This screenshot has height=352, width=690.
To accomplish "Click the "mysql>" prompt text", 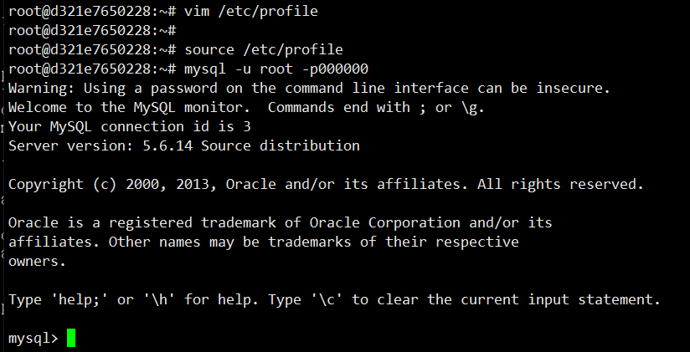I will click(x=33, y=339).
